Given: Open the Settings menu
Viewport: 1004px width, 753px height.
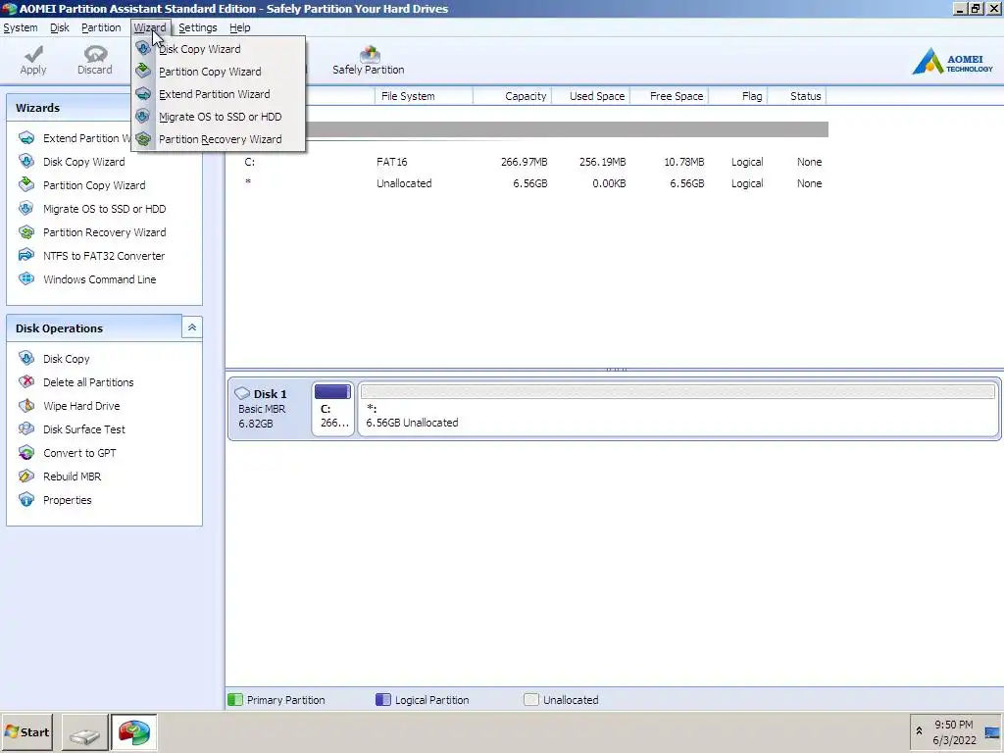Looking at the screenshot, I should pyautogui.click(x=198, y=27).
